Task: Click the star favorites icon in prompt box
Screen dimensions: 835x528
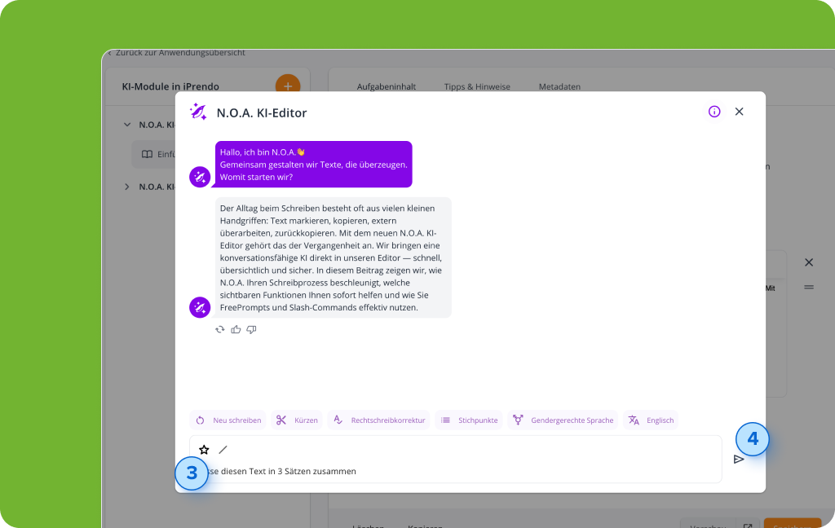Action: click(204, 450)
